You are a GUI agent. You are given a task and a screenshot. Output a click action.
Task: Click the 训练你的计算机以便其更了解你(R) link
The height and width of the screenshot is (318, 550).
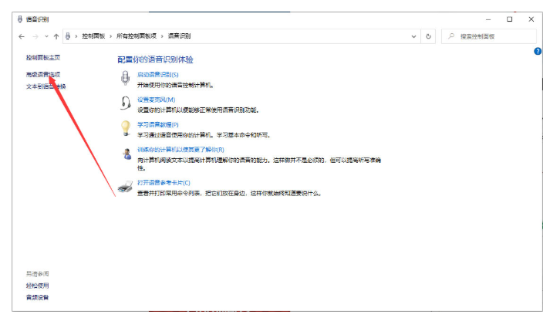(x=181, y=150)
